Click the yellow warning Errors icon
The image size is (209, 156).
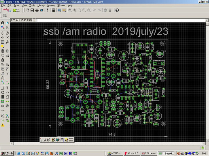point(3,125)
